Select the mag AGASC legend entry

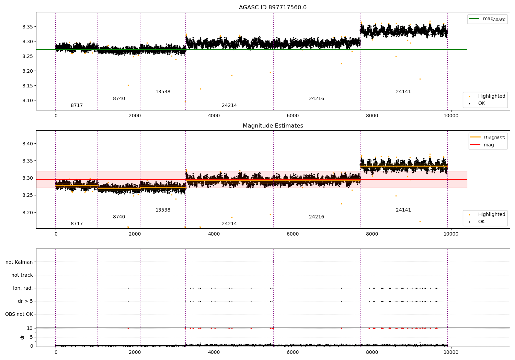[x=487, y=19]
